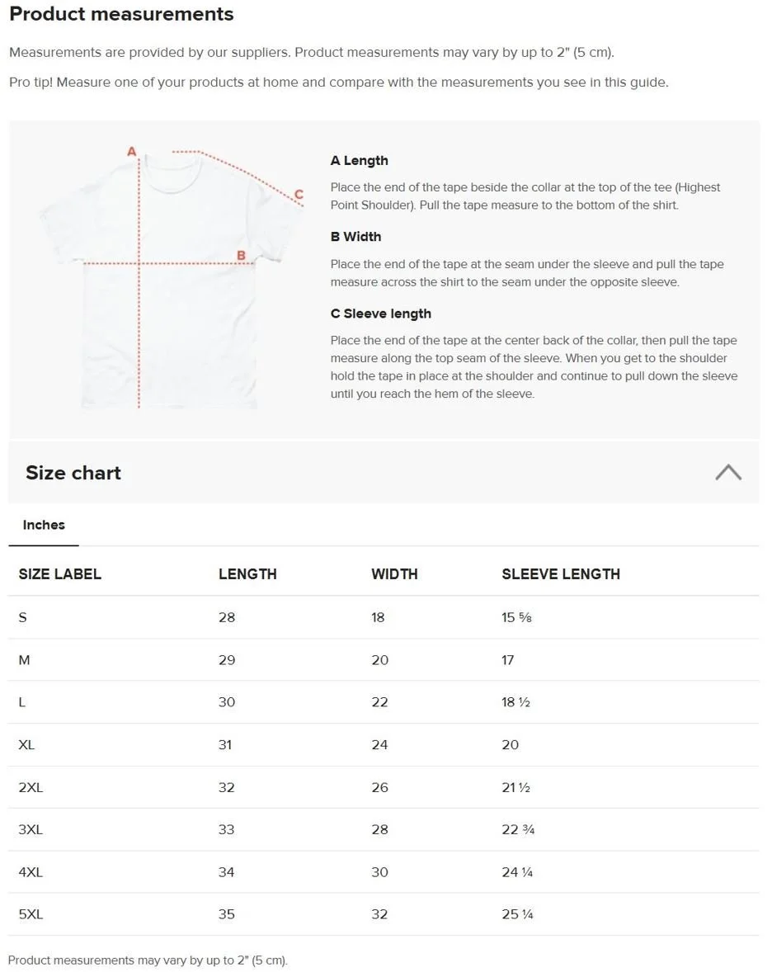Viewport: 772px width, 972px height.
Task: Click the red C marker on diagram
Action: pyautogui.click(x=299, y=194)
